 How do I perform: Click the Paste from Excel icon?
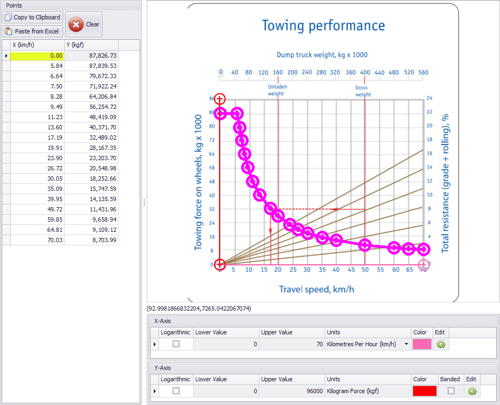[x=8, y=31]
